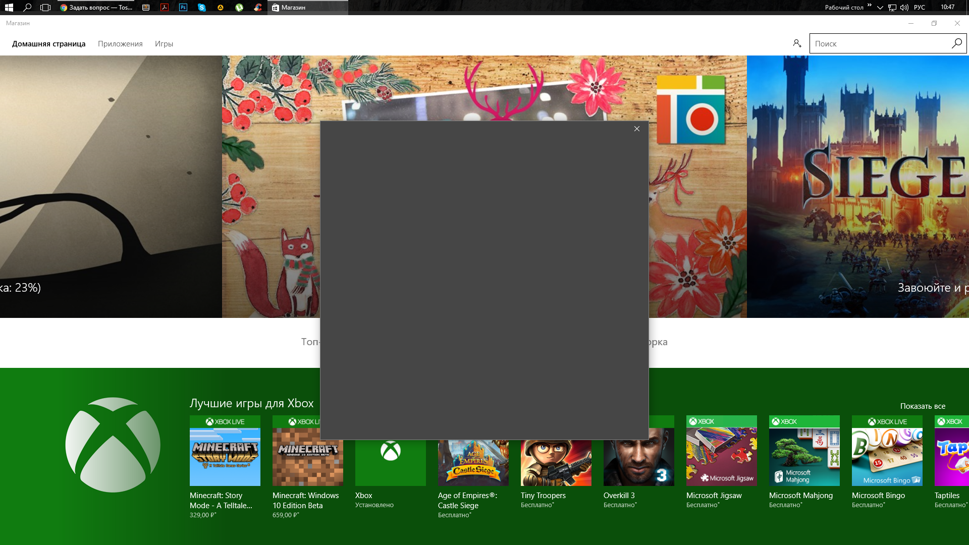Switch to the Chrome window 'Задать вопрос'
The height and width of the screenshot is (545, 969).
click(96, 8)
